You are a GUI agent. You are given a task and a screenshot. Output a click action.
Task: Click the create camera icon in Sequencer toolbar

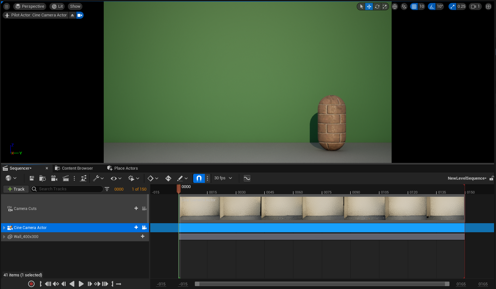click(x=54, y=178)
